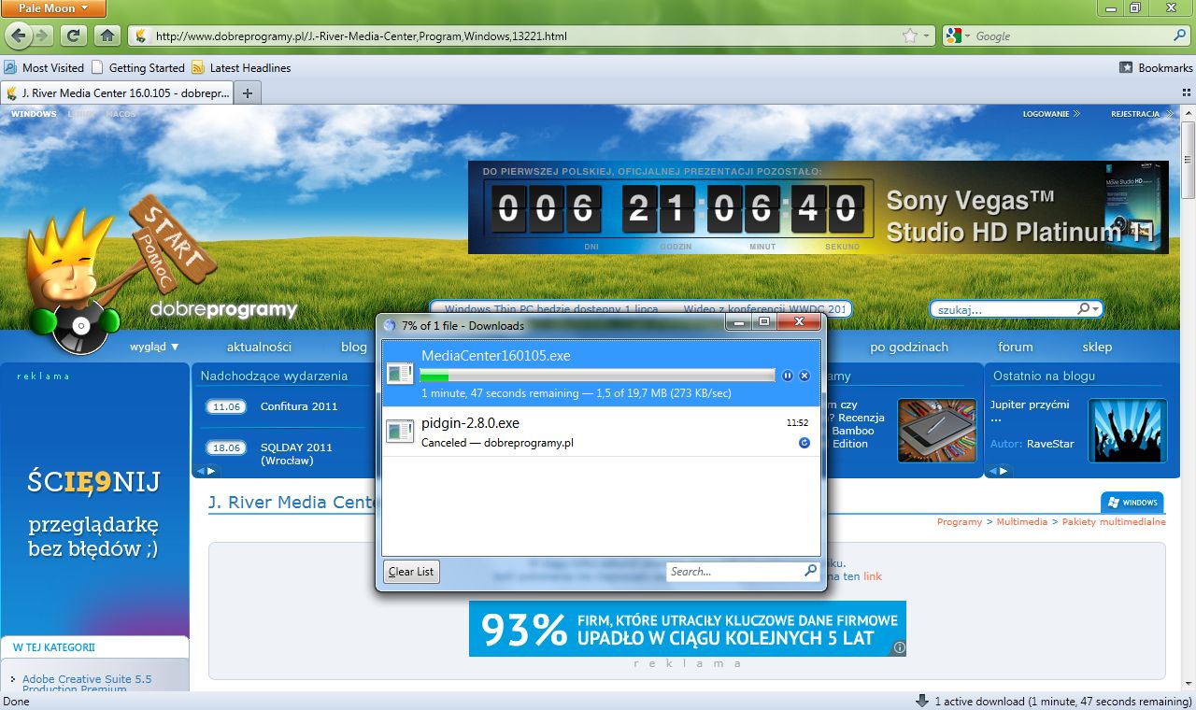Open the forum section

tap(1016, 347)
